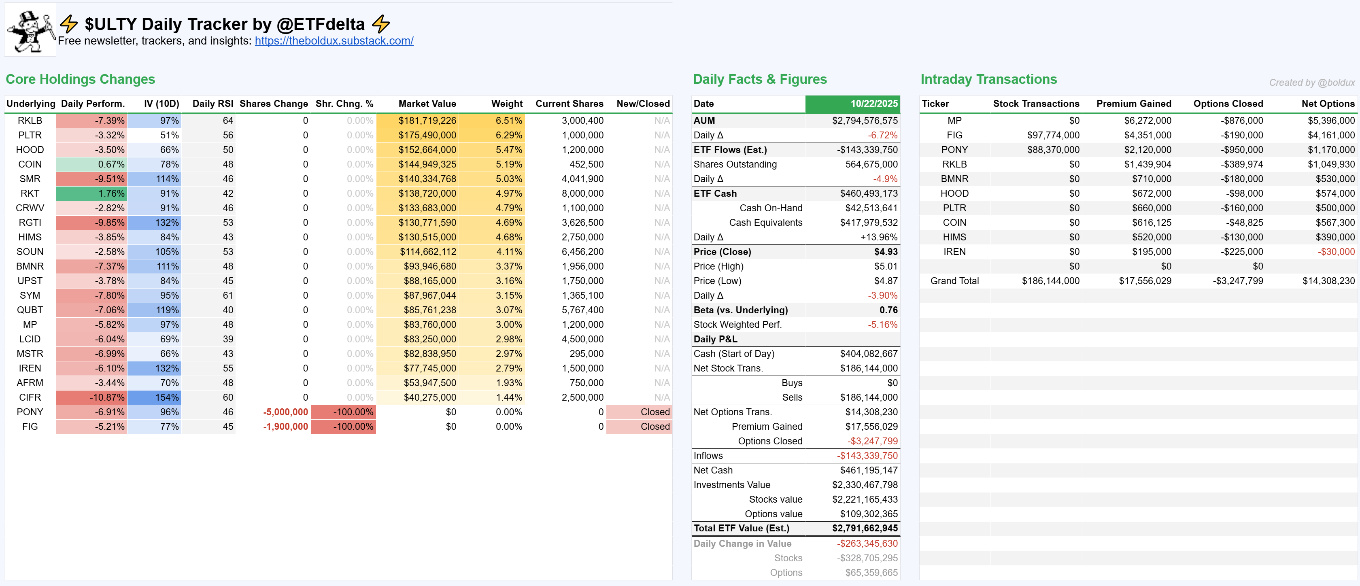Screen dimensions: 1360x586
Task: Select PONY's -5,000,000 shares change cell
Action: click(x=285, y=412)
